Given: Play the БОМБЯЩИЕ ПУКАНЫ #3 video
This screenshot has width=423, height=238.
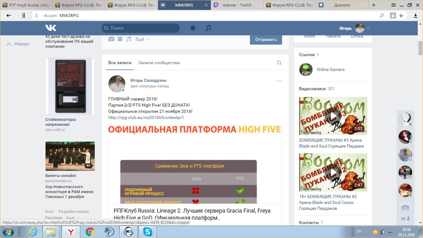Looking at the screenshot, I should pos(333,116).
